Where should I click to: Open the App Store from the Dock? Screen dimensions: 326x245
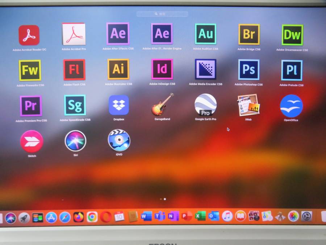click(x=51, y=218)
